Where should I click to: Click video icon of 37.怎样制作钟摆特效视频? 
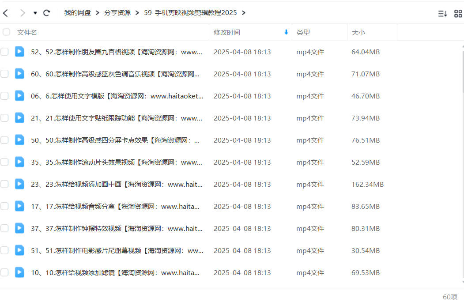point(19,228)
